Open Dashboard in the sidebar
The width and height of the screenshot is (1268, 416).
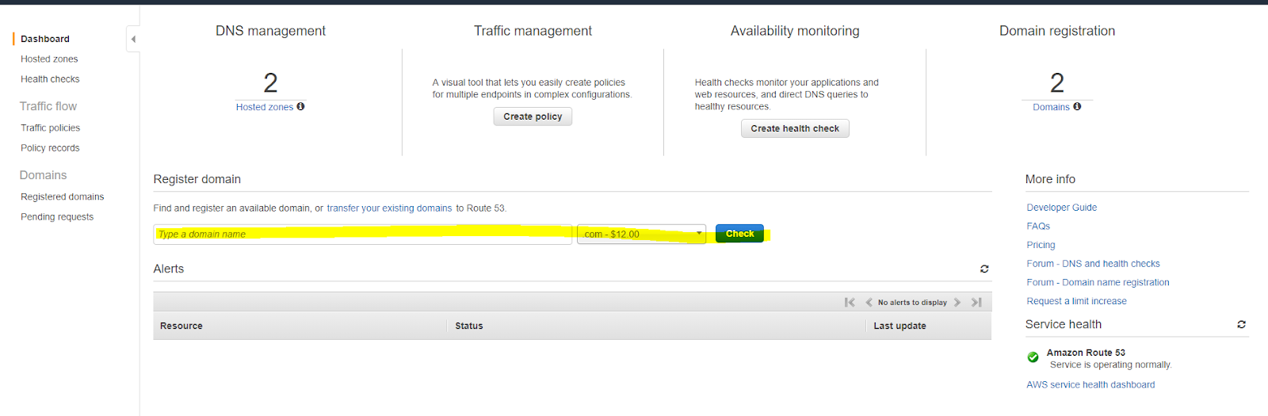click(x=45, y=39)
